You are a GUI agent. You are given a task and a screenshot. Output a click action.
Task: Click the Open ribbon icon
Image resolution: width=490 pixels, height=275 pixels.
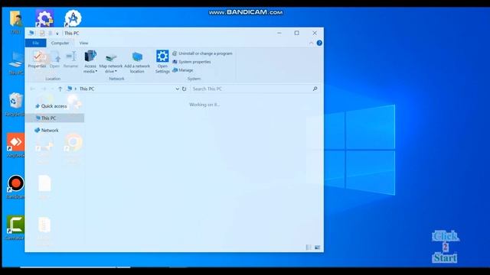(54, 60)
